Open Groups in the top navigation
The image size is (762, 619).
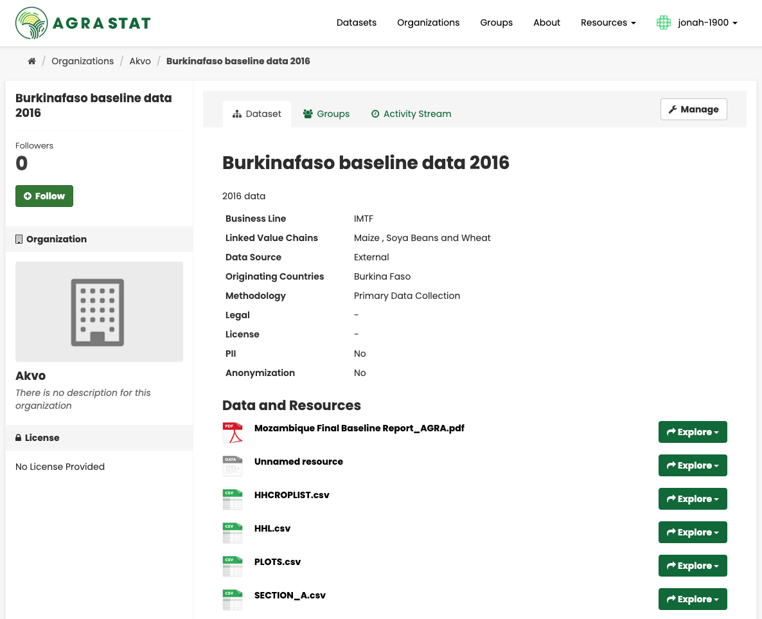point(496,23)
